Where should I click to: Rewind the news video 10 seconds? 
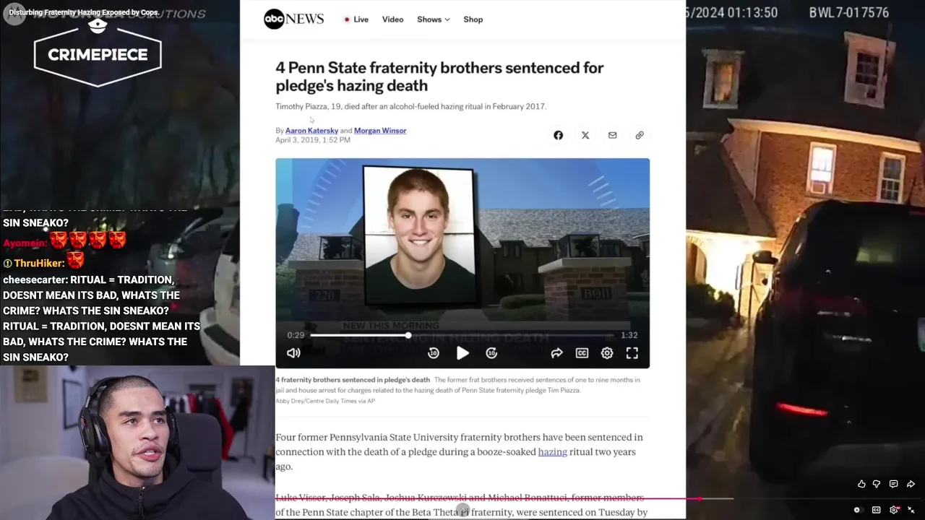[x=433, y=353]
